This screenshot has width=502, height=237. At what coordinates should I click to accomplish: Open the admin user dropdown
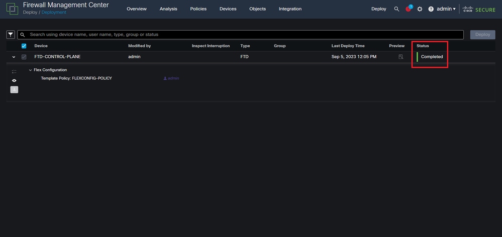point(446,9)
